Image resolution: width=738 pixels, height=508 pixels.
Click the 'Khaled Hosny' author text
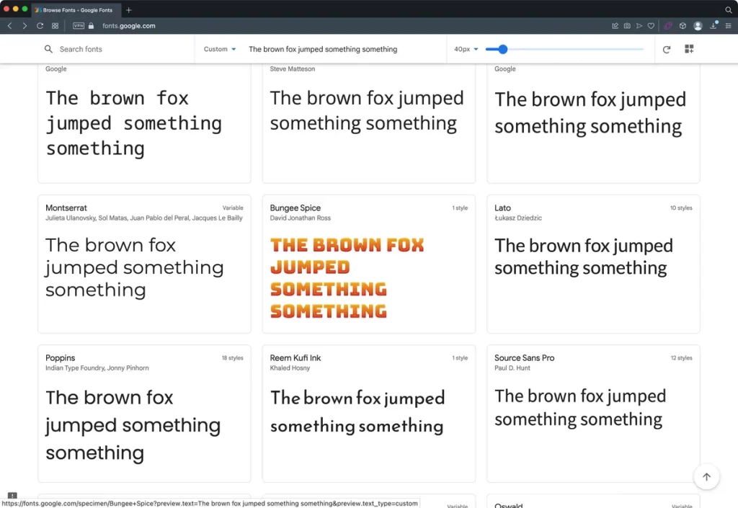[x=290, y=367]
